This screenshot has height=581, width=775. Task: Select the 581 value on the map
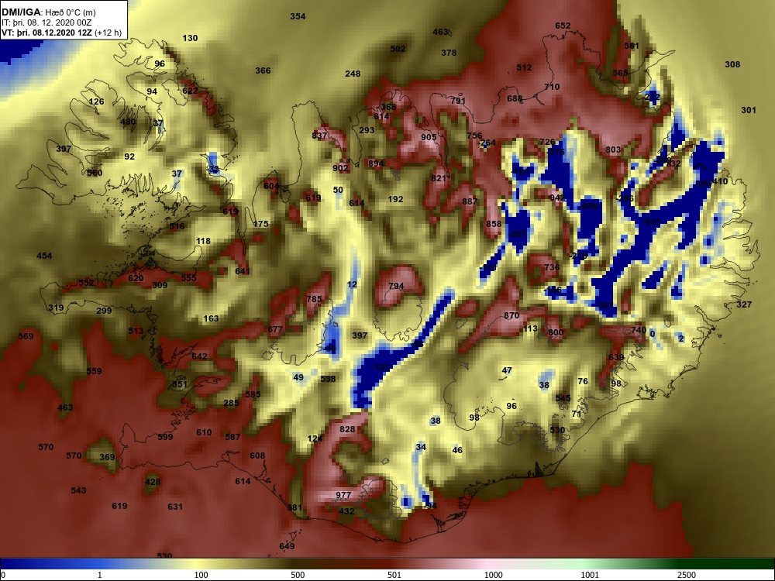tap(632, 46)
